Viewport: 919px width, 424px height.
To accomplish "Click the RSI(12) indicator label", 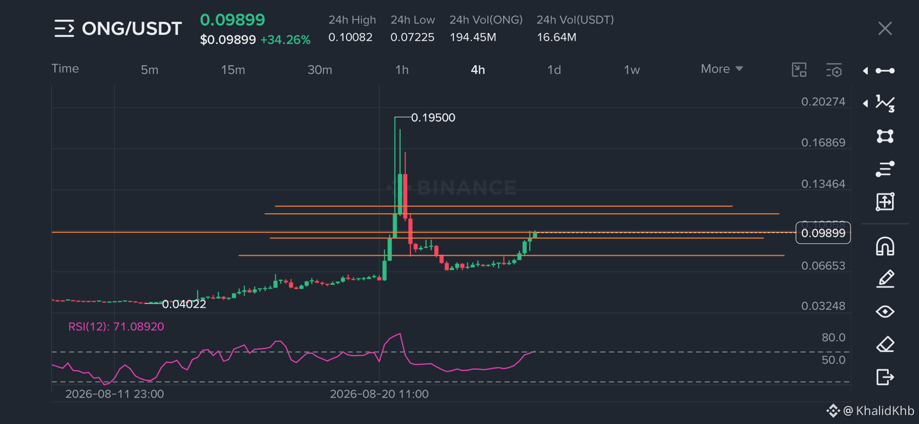I will coord(116,327).
